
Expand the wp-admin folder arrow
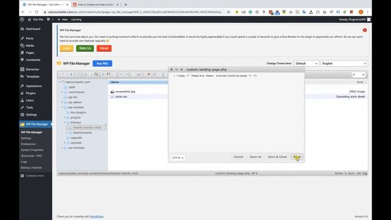[x=62, y=102]
